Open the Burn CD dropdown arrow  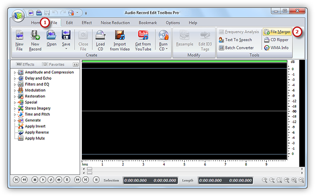coord(167,49)
